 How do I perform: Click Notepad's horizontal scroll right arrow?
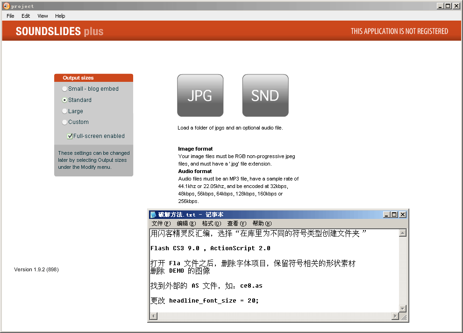tap(395, 316)
